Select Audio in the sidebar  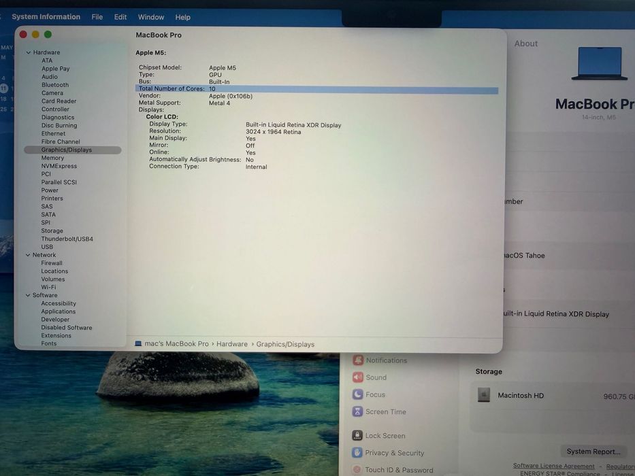point(50,76)
